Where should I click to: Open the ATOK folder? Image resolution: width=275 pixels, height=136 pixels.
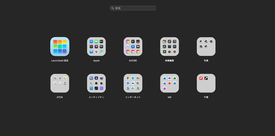click(x=60, y=83)
